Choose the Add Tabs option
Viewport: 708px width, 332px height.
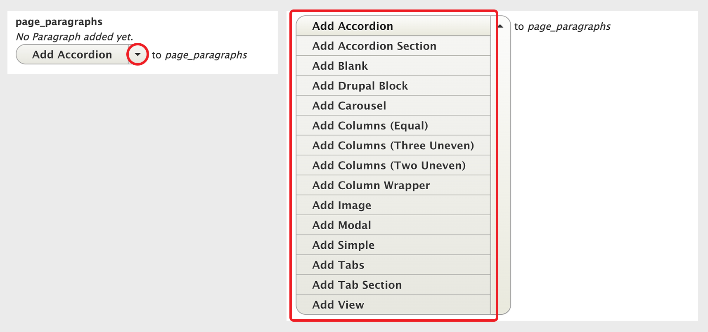(393, 265)
